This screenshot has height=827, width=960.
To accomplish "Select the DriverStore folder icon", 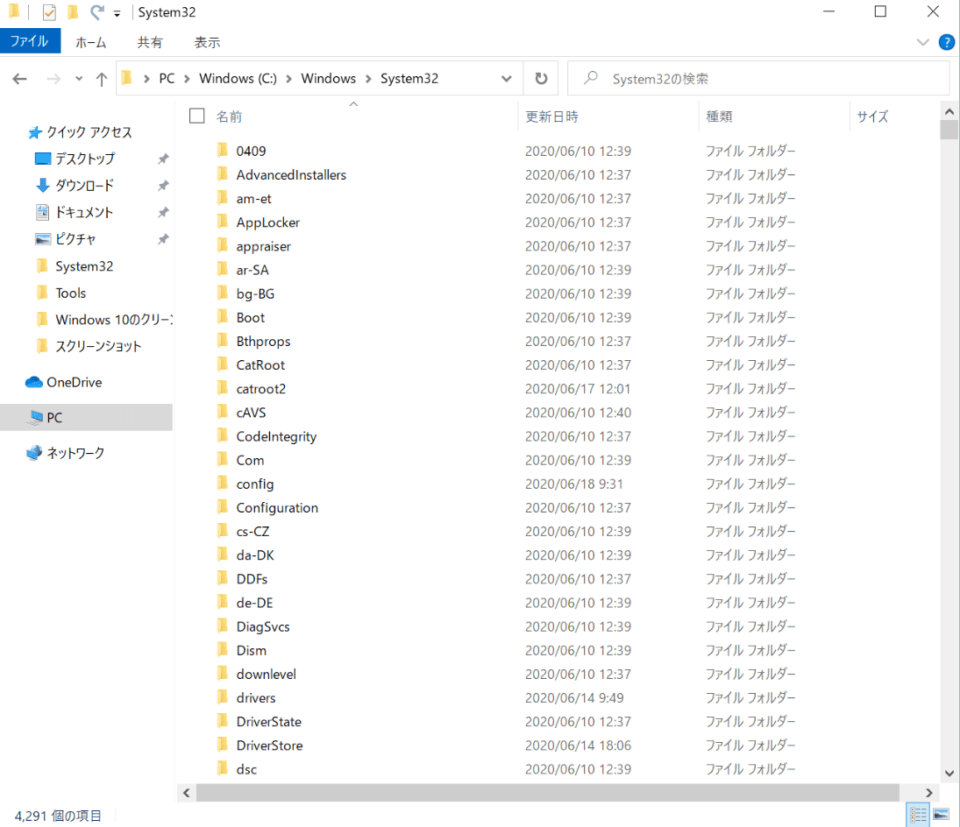I will coord(223,745).
